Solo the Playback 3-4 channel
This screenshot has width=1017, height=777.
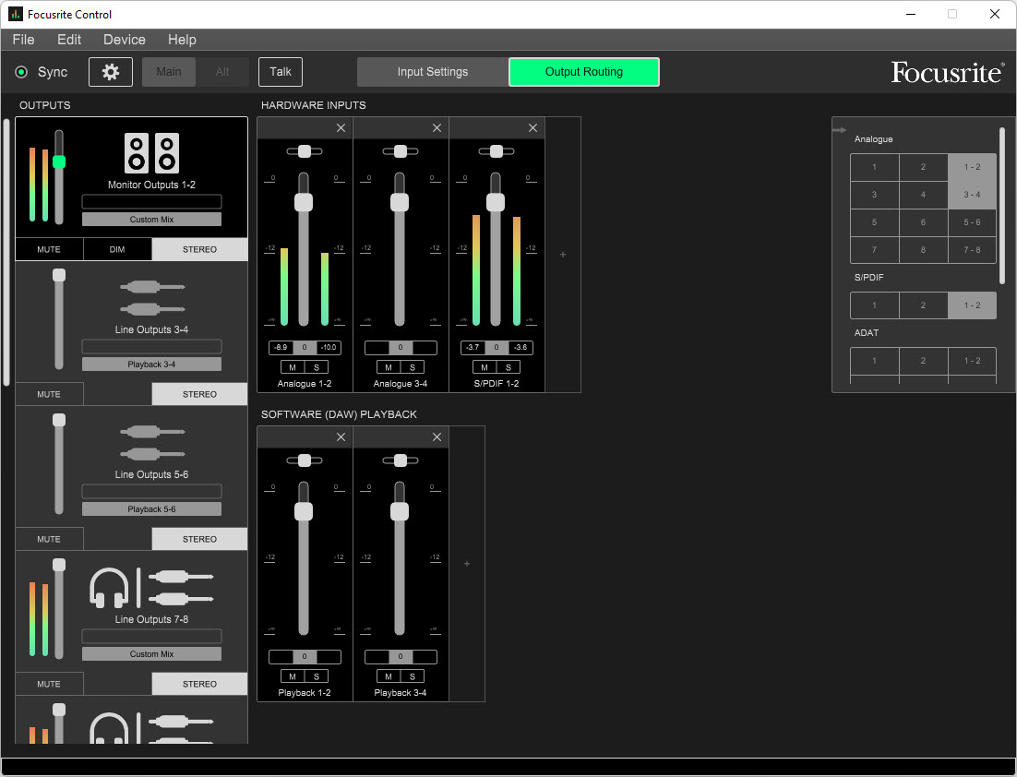[x=413, y=676]
